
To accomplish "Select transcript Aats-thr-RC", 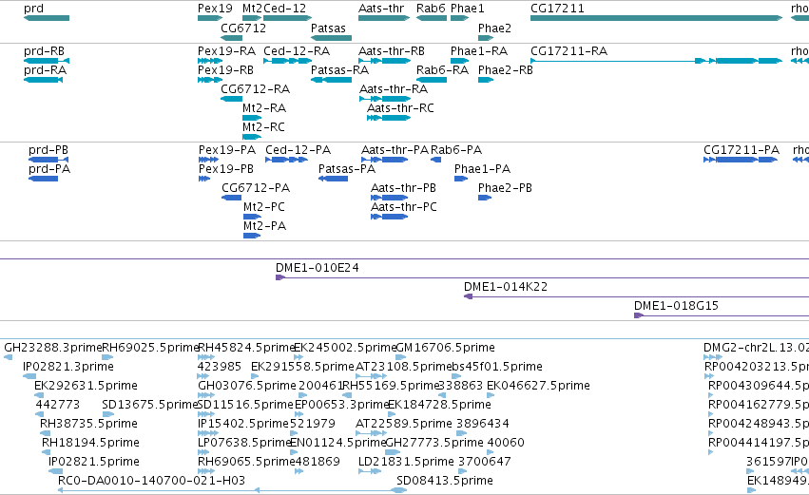I will pyautogui.click(x=400, y=108).
